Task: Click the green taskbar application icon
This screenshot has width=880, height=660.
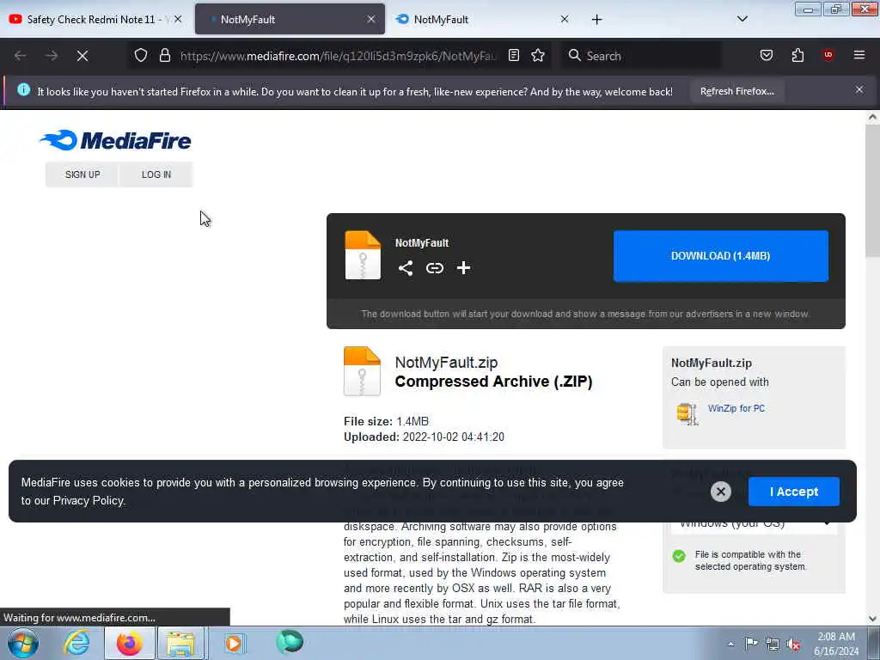Action: click(290, 642)
